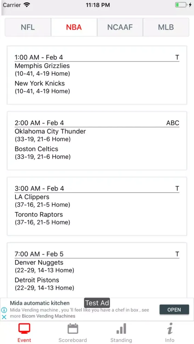Select the Oklahoma City Thunder game card
Image resolution: width=194 pixels, height=344 pixels.
(x=97, y=141)
